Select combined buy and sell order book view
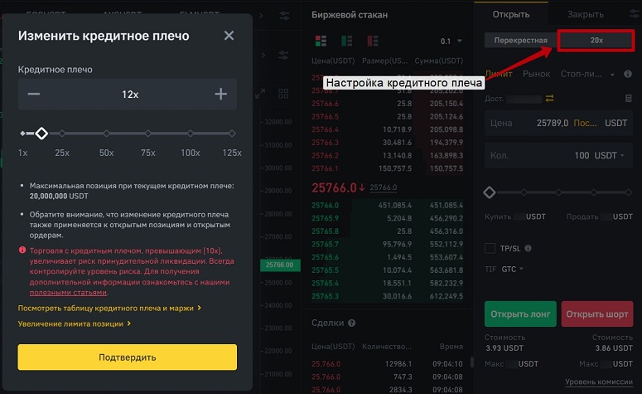This screenshot has height=394, width=642. [321, 41]
